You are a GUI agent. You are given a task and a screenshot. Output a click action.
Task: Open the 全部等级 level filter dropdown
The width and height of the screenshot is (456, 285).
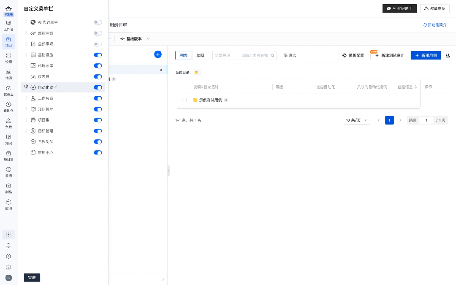[226, 55]
